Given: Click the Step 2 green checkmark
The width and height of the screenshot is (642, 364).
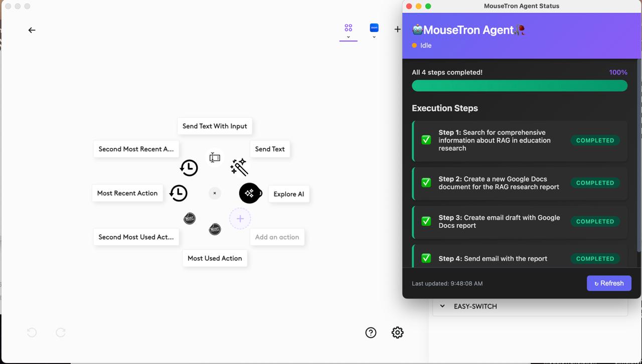Looking at the screenshot, I should point(426,183).
